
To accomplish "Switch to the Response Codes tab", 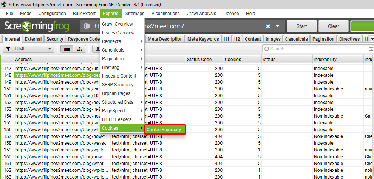I will 83,39.
